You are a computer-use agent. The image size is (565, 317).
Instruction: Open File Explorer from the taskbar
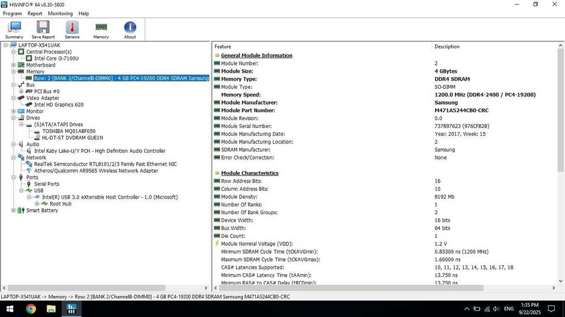[51, 309]
